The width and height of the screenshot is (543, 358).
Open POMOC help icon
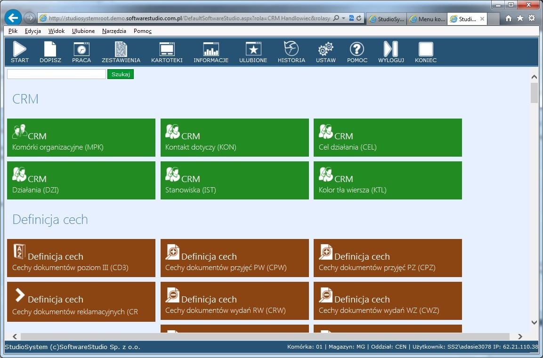coord(357,52)
